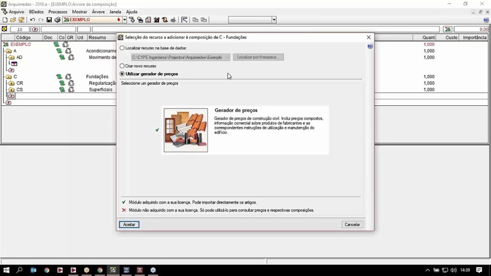Select the 'Criar novo recurso' radio button

[x=122, y=66]
